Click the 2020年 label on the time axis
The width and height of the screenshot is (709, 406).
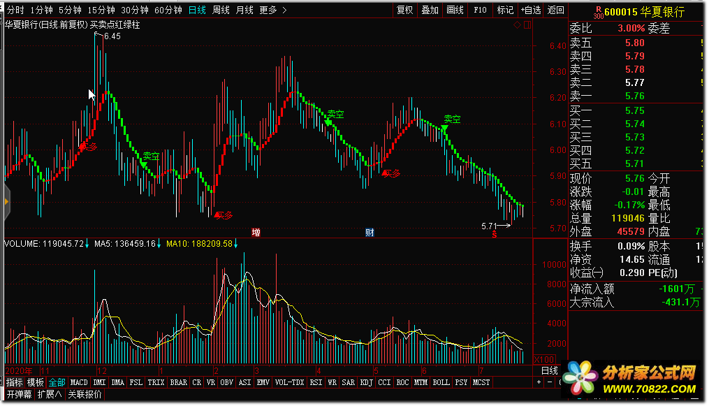(19, 371)
